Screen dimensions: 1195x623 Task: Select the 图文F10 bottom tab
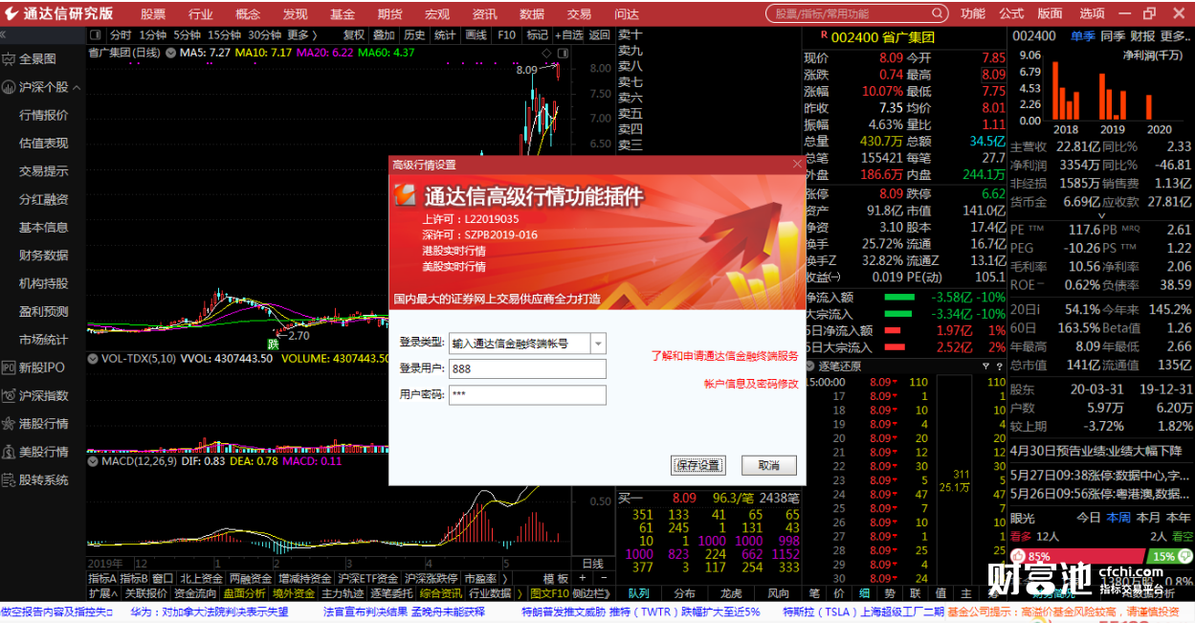pyautogui.click(x=549, y=593)
